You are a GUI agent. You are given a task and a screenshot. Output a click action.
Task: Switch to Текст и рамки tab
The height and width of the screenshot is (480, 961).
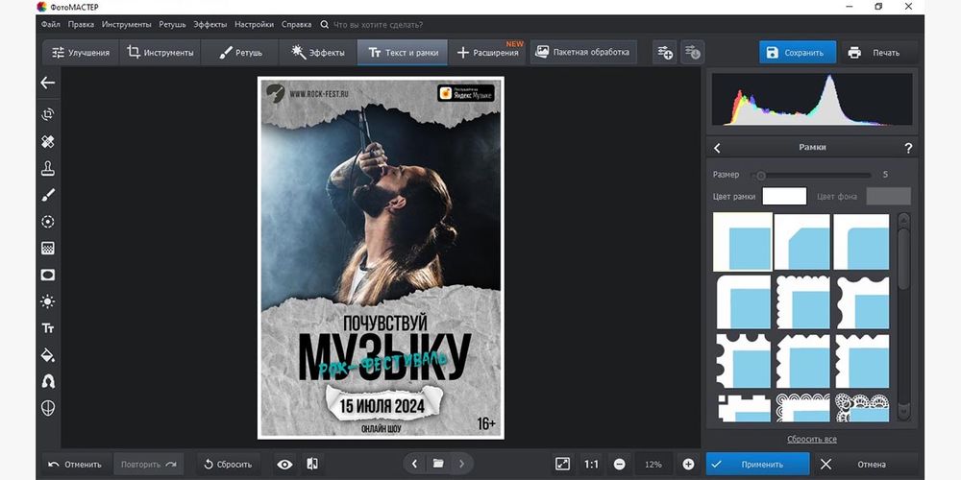(403, 53)
